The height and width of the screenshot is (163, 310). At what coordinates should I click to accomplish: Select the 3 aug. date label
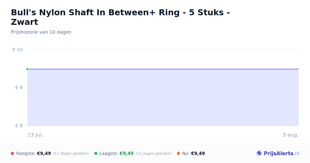pyautogui.click(x=290, y=135)
